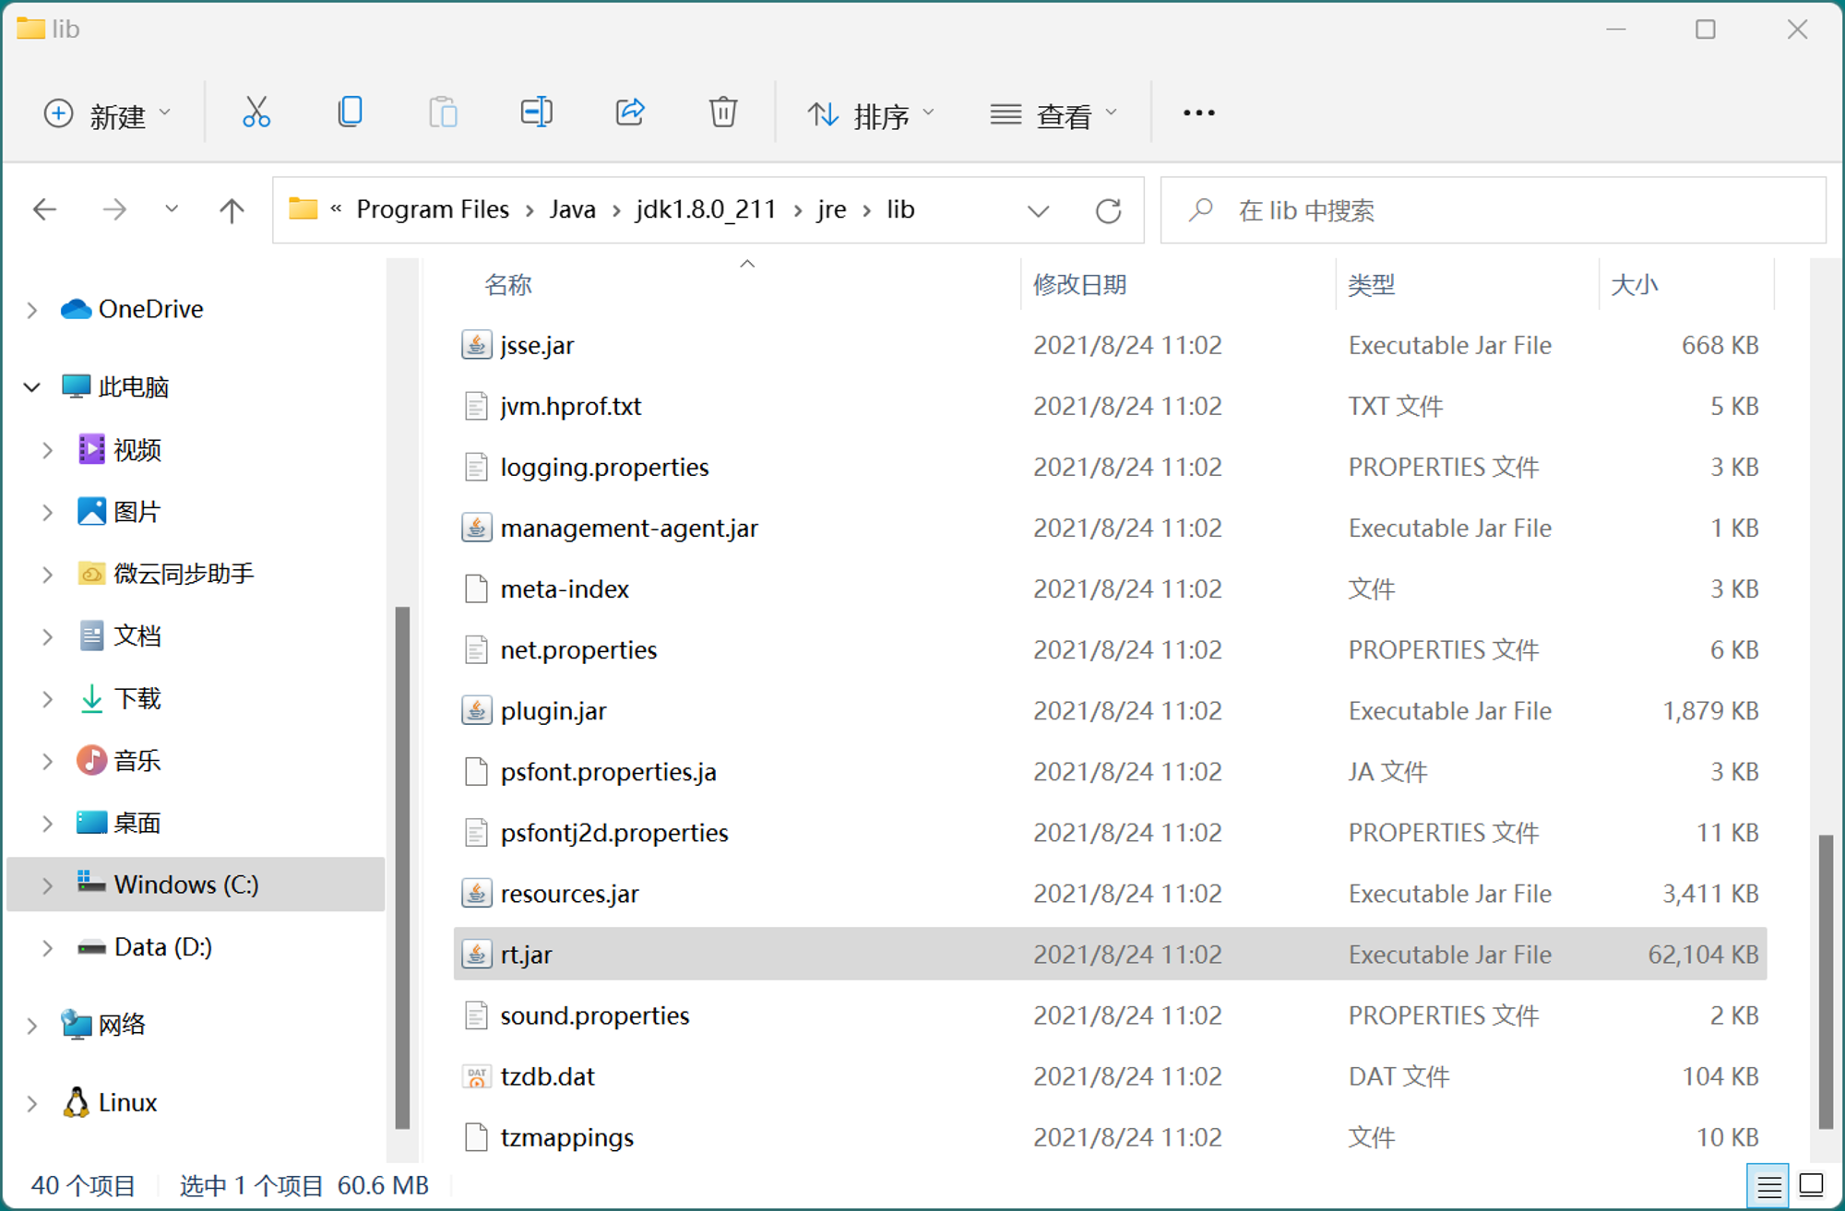Expand the Linux tree node
Viewport: 1845px width, 1211px height.
tap(32, 1103)
